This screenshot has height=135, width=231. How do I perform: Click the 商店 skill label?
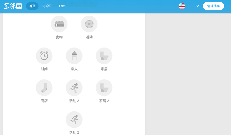[x=44, y=101]
